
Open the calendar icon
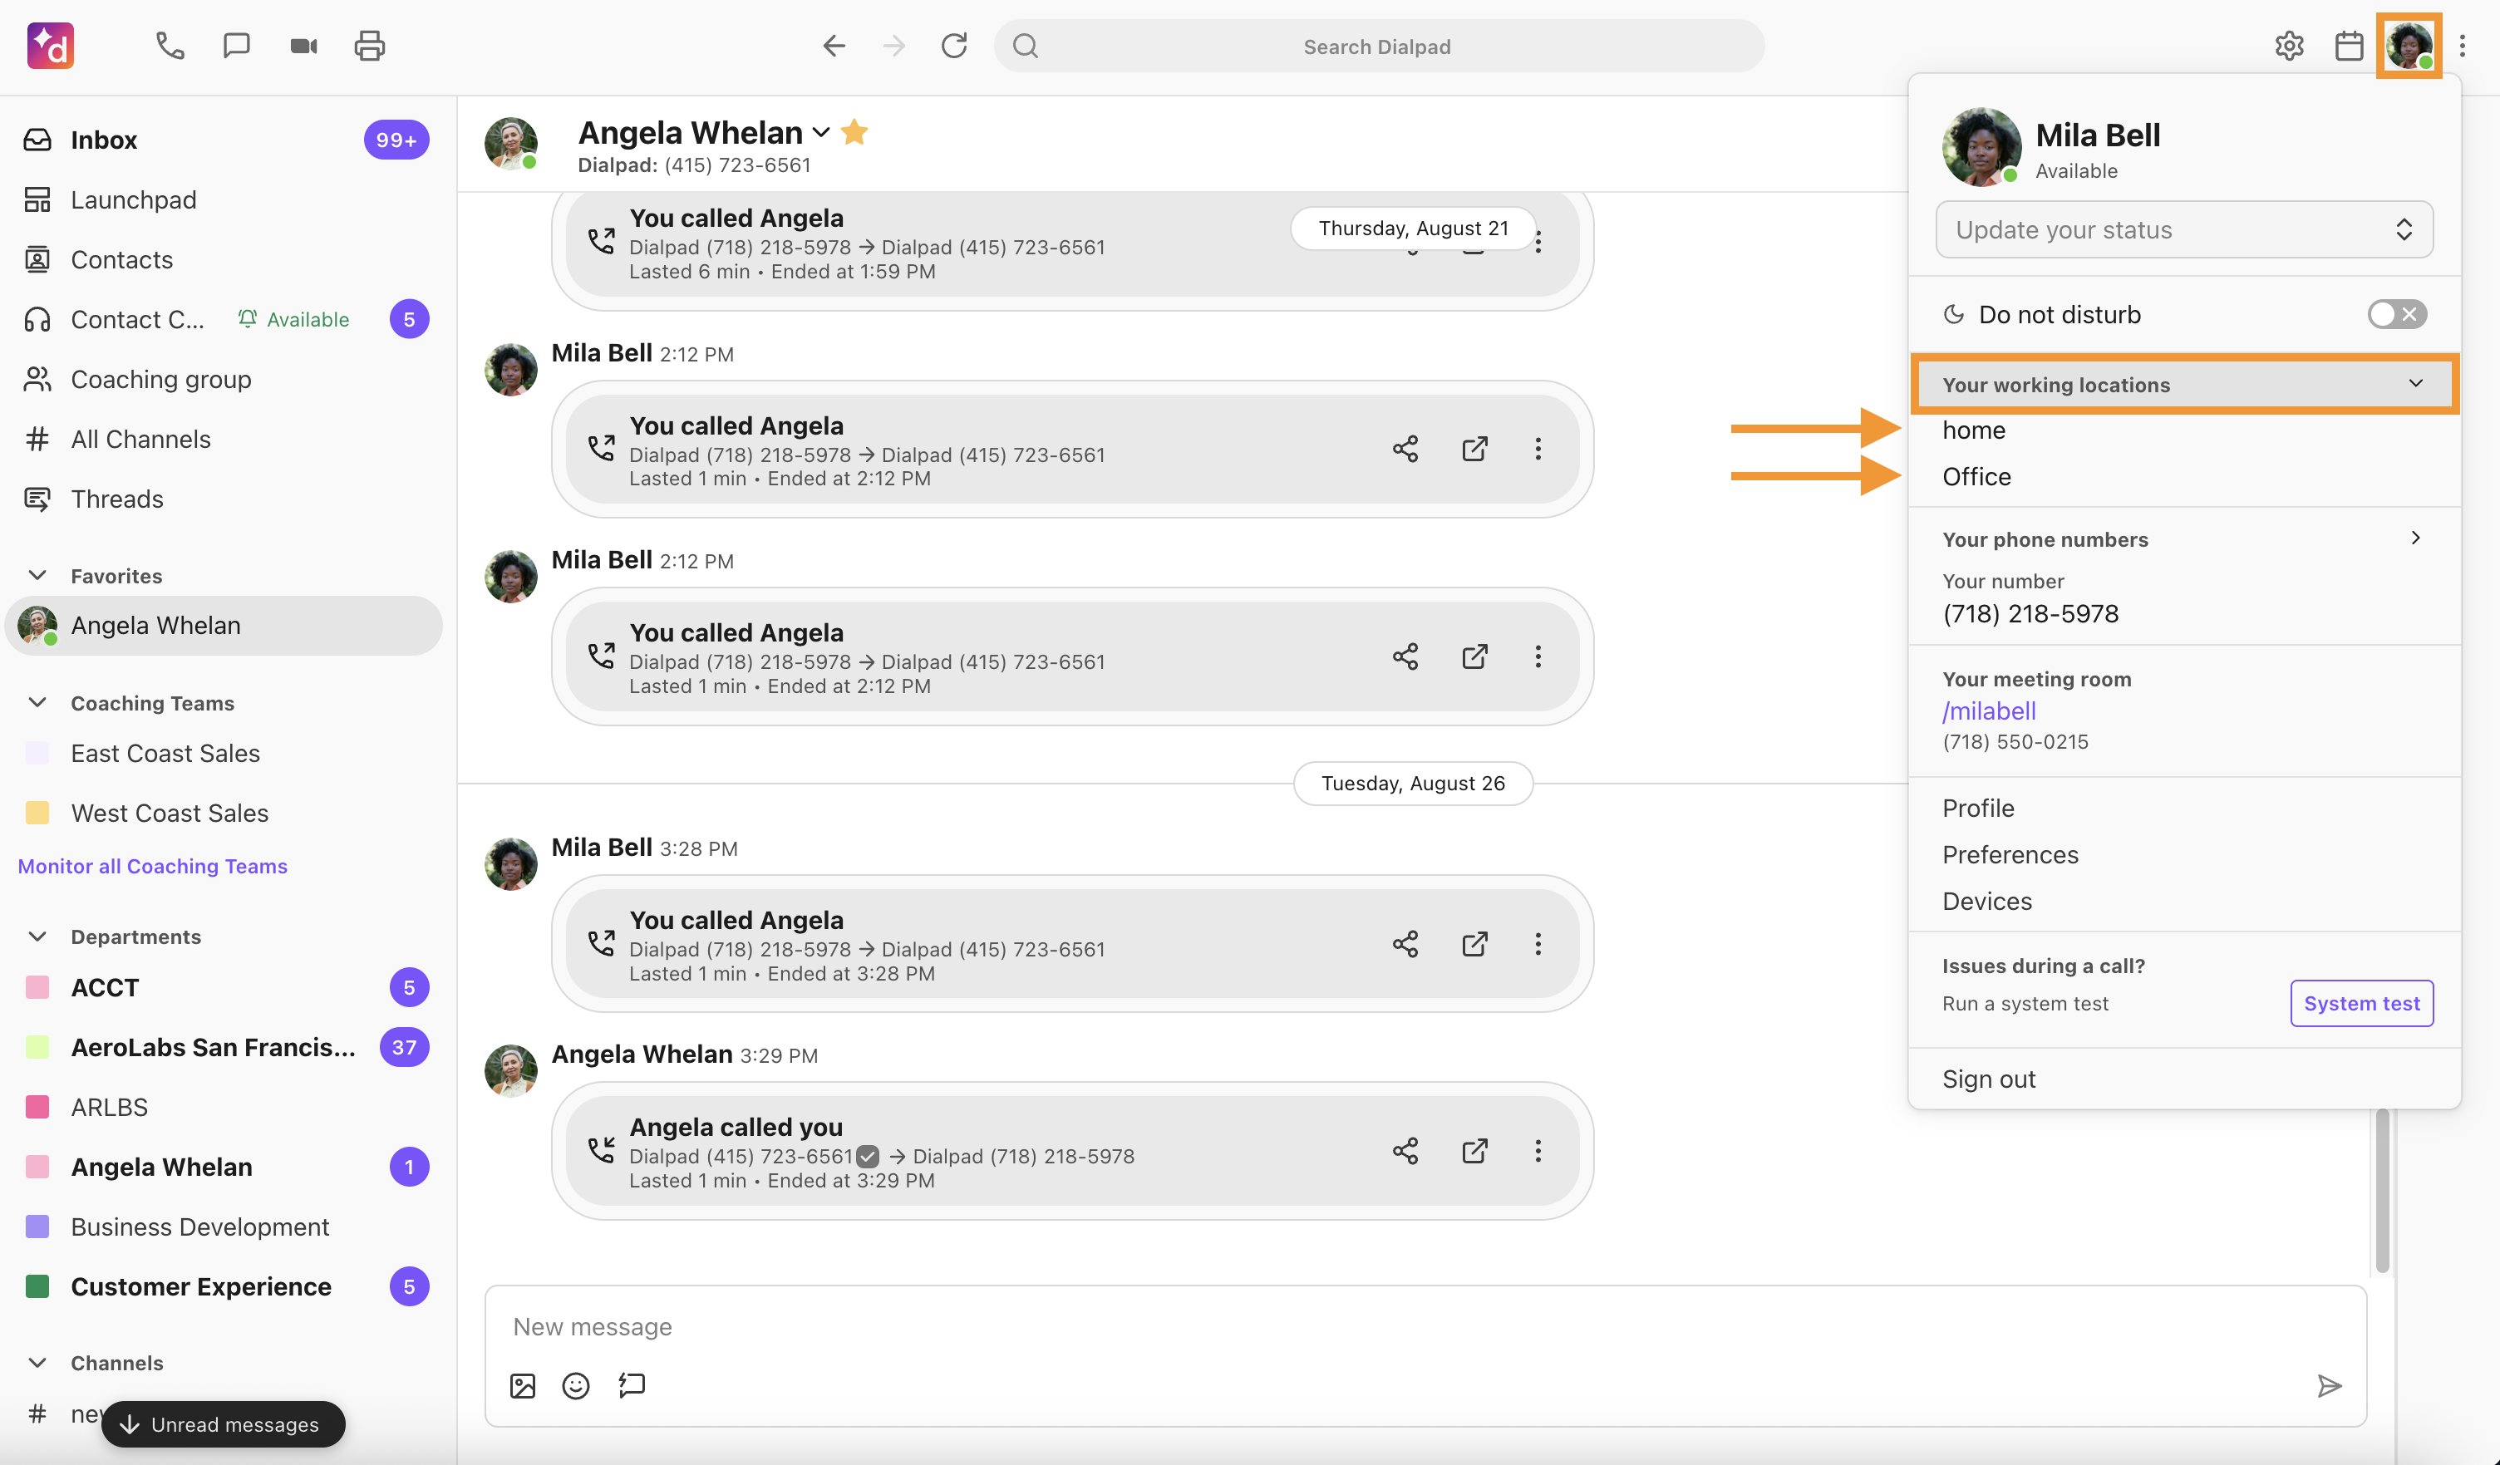pos(2350,46)
